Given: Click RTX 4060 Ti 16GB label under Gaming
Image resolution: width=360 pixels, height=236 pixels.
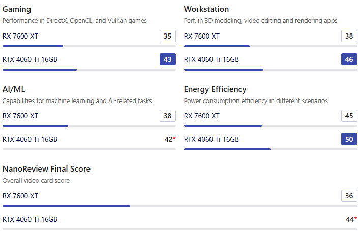Looking at the screenshot, I should click(x=30, y=59).
